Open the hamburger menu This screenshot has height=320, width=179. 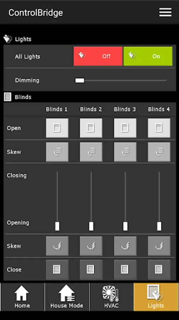(x=165, y=12)
